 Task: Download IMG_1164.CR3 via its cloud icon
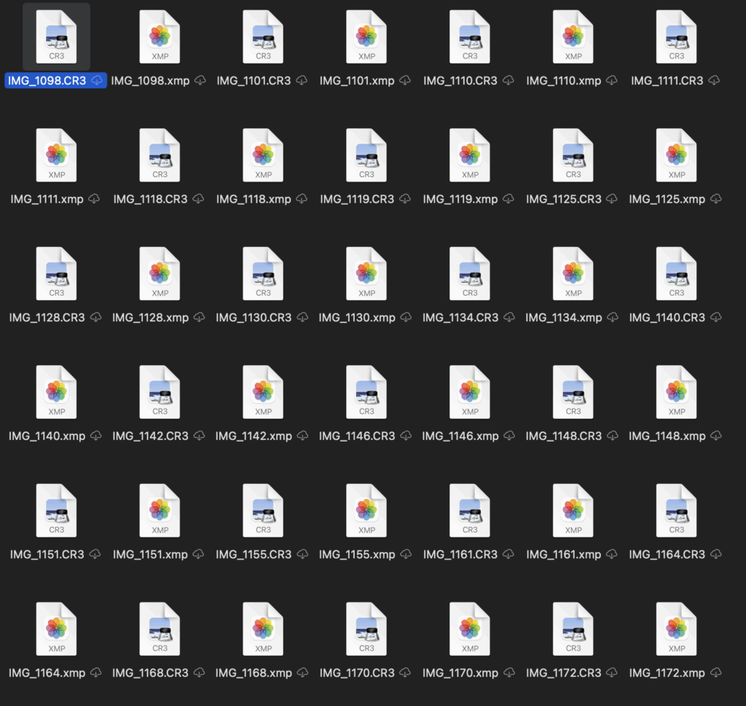click(x=717, y=554)
